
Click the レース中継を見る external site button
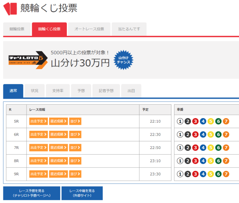coord(82,193)
